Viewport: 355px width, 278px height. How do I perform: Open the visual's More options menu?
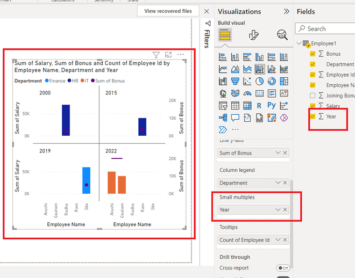click(x=180, y=54)
